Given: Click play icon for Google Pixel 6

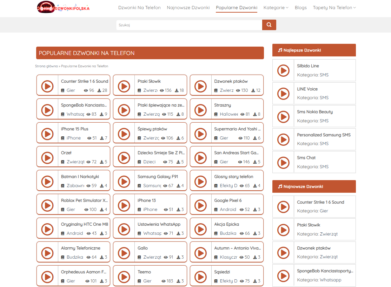Looking at the screenshot, I should pos(200,205).
